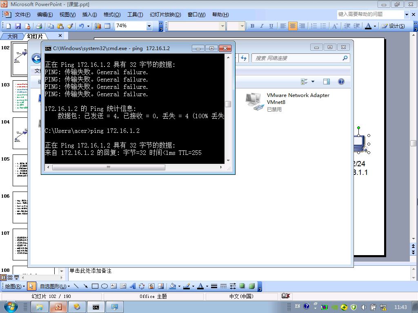Open 编辑(E) menu
Viewport: 418px width, 313px height.
[45, 15]
